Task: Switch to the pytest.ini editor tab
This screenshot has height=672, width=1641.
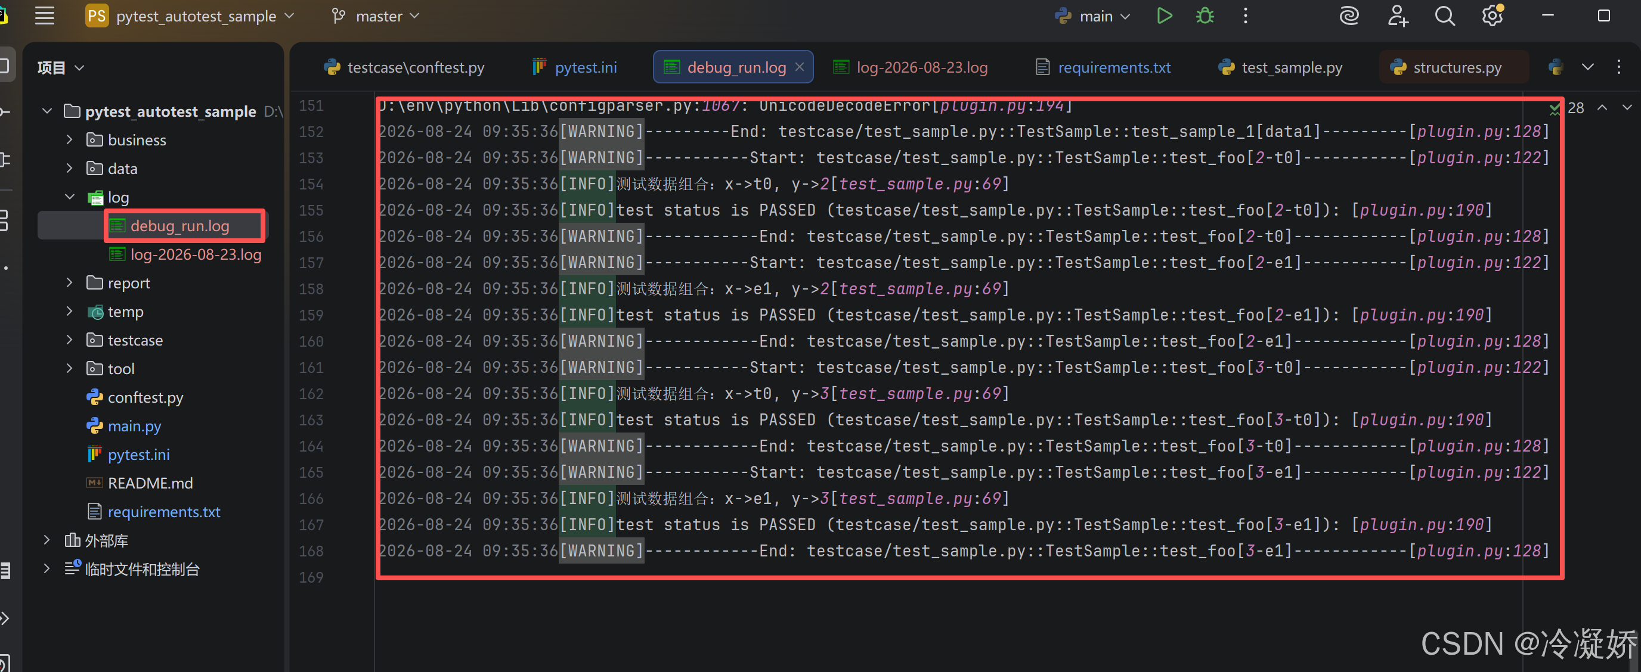Action: [x=575, y=67]
